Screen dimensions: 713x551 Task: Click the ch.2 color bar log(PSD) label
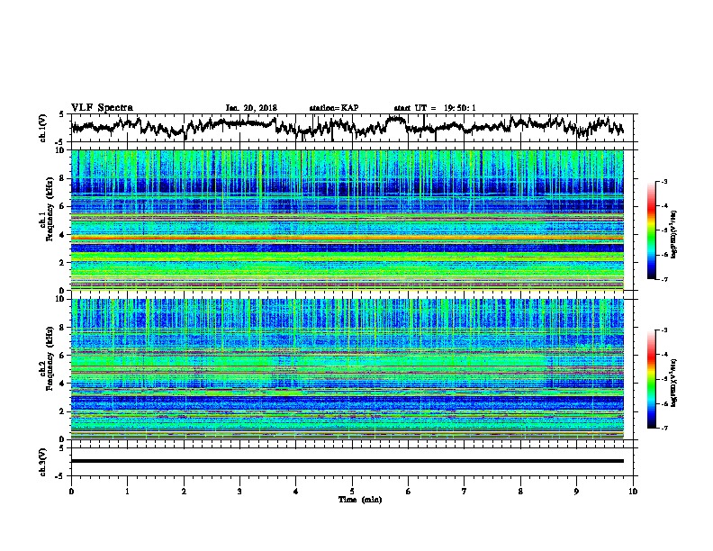tap(674, 384)
